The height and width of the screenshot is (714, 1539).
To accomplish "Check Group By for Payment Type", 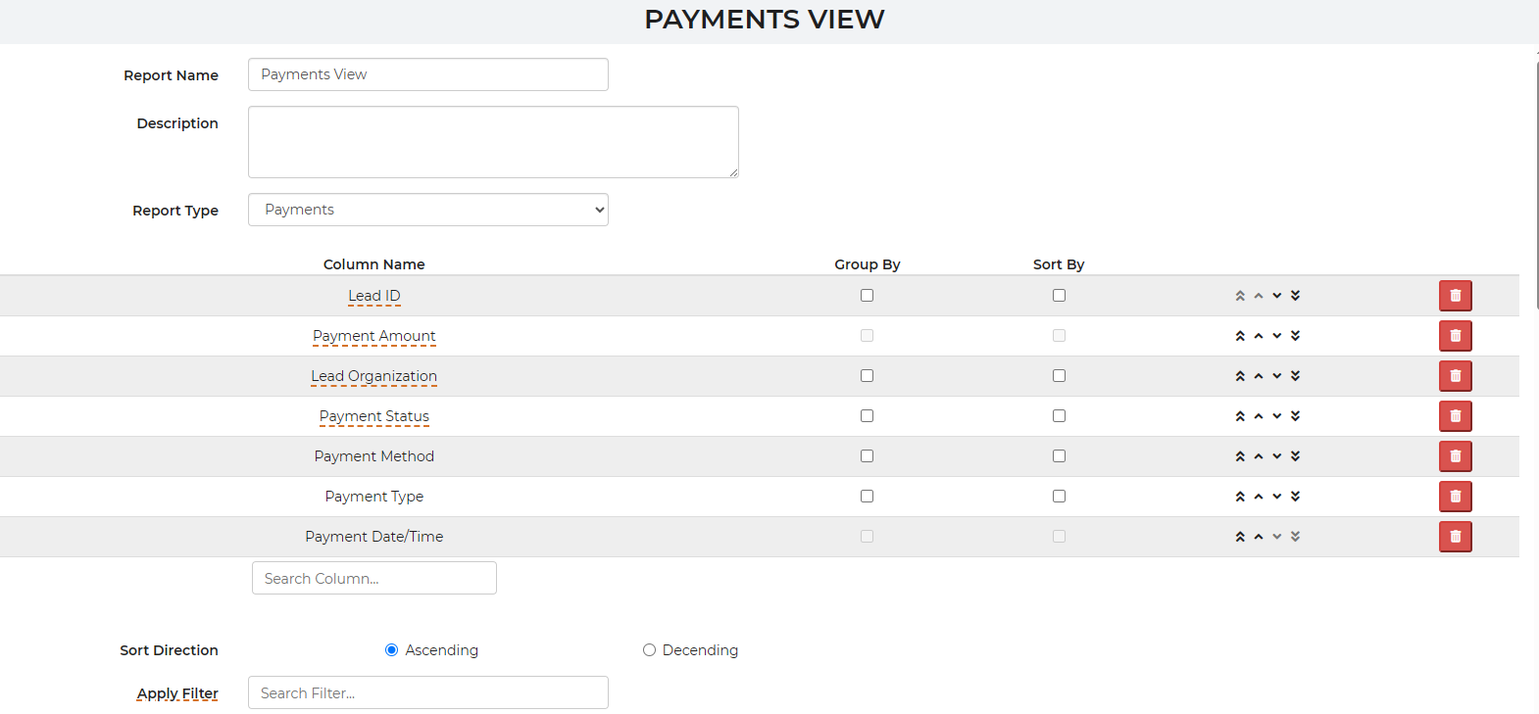I will (867, 497).
